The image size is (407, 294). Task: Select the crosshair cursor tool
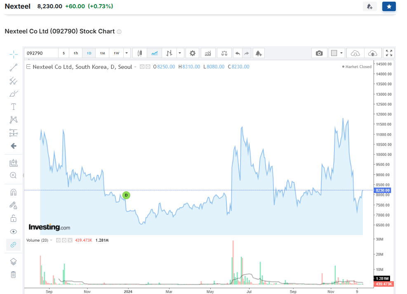coord(14,54)
